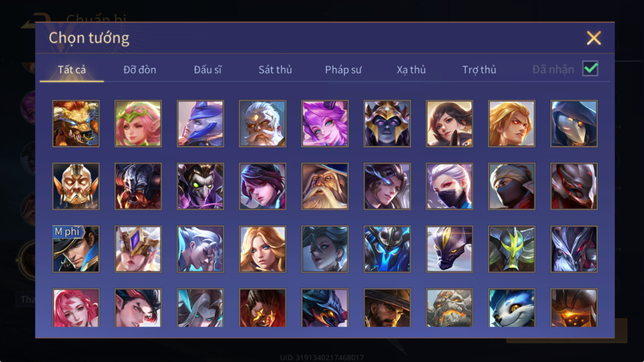The height and width of the screenshot is (362, 644).
Task: Pick the cowboy hat bearded hero
Action: pos(387,308)
